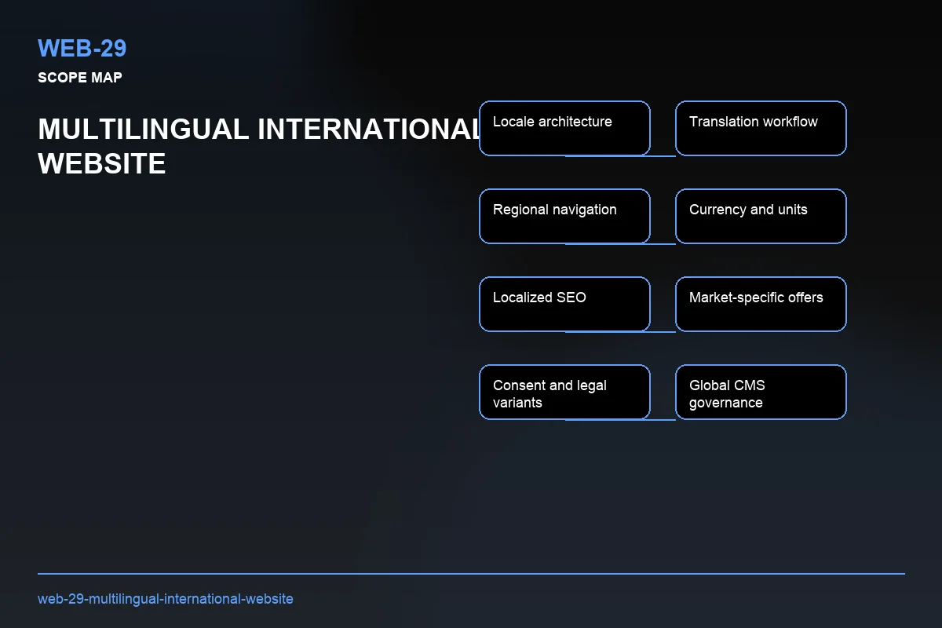The width and height of the screenshot is (942, 628).
Task: Open the Currency and units card
Action: (761, 216)
